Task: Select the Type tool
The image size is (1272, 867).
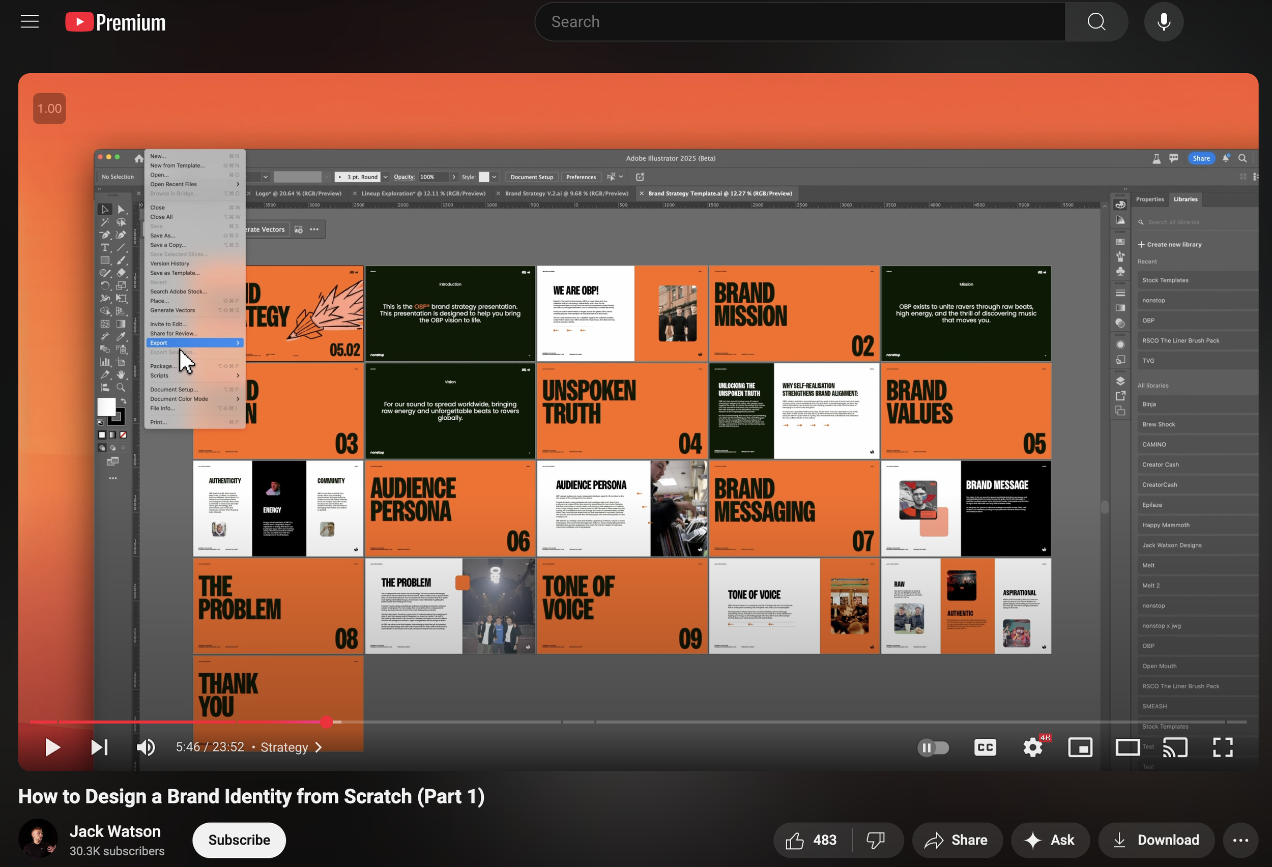Action: point(104,248)
